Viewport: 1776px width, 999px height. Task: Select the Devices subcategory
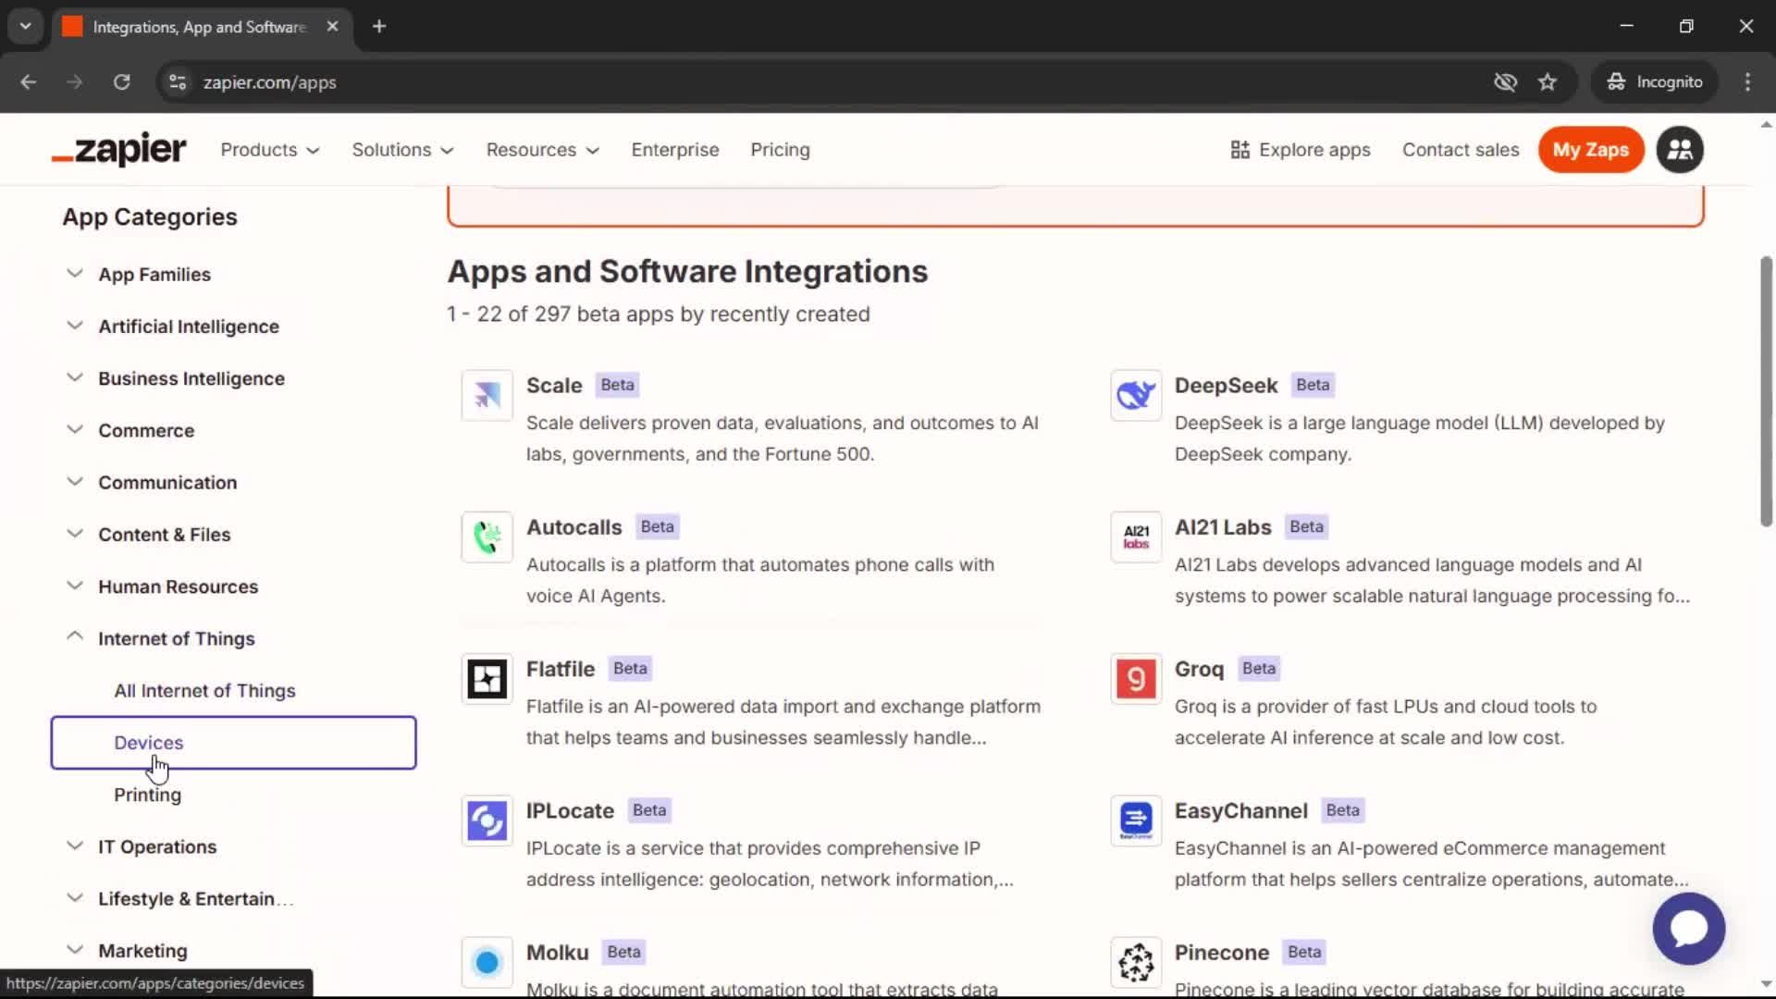coord(233,743)
